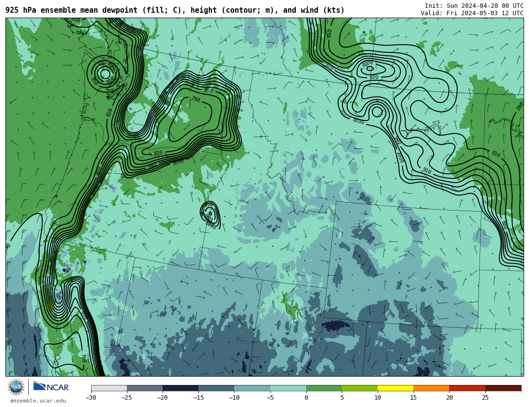Click the colorbar tick label '10'
The image size is (529, 407).
coord(378,398)
